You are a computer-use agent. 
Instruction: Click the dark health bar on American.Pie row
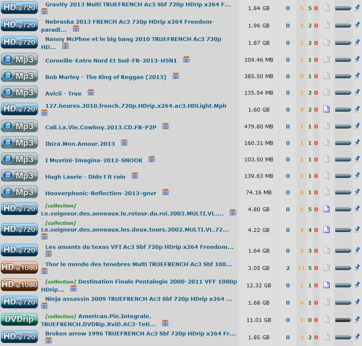coord(343,320)
